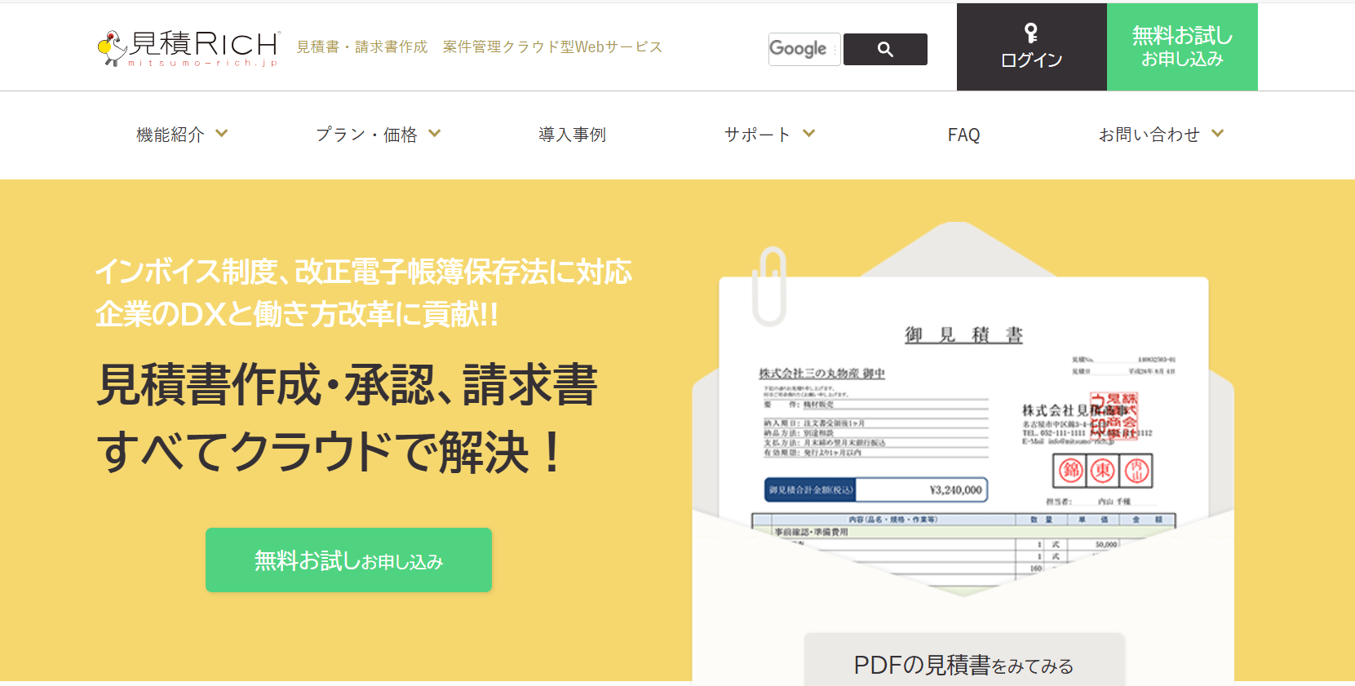
Task: Click the login key icon
Action: click(x=1031, y=33)
